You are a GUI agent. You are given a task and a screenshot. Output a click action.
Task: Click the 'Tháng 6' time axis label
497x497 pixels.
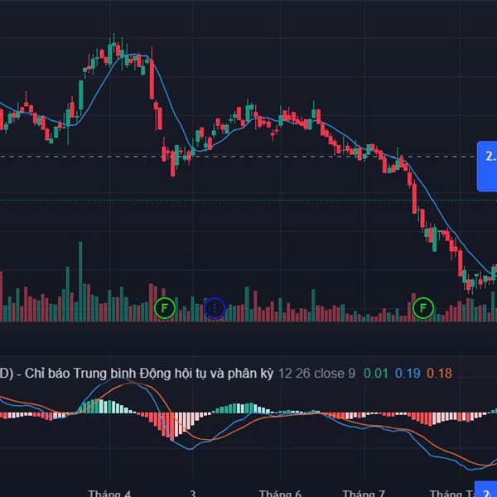280,493
